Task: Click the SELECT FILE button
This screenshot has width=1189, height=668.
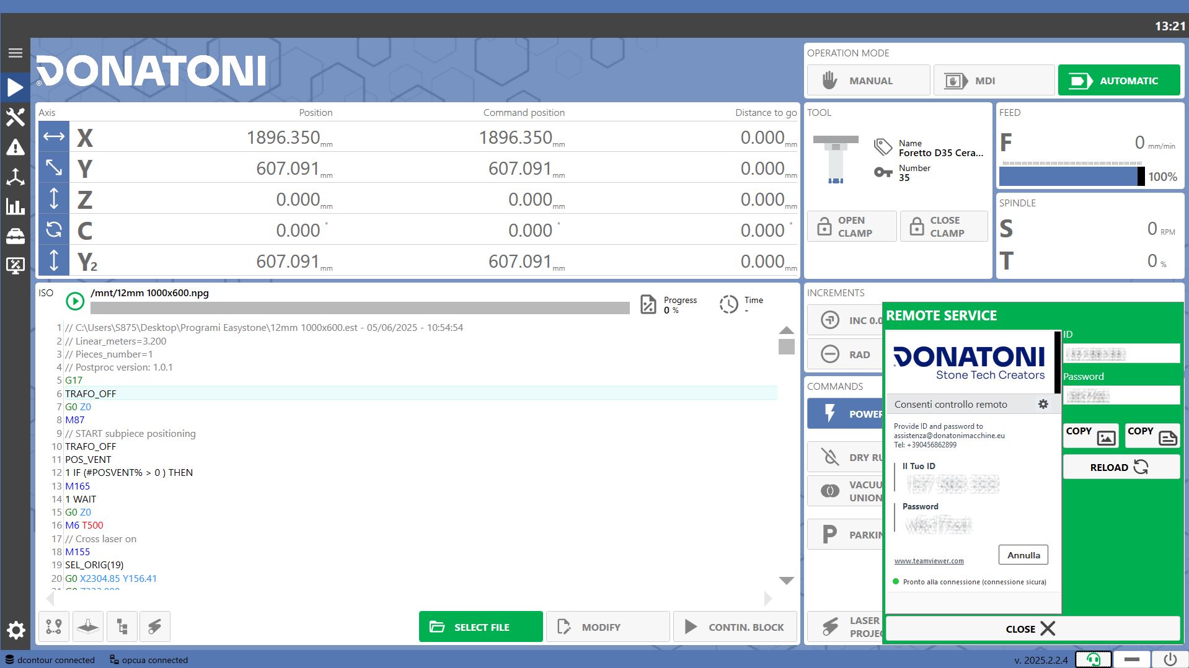Action: (481, 627)
